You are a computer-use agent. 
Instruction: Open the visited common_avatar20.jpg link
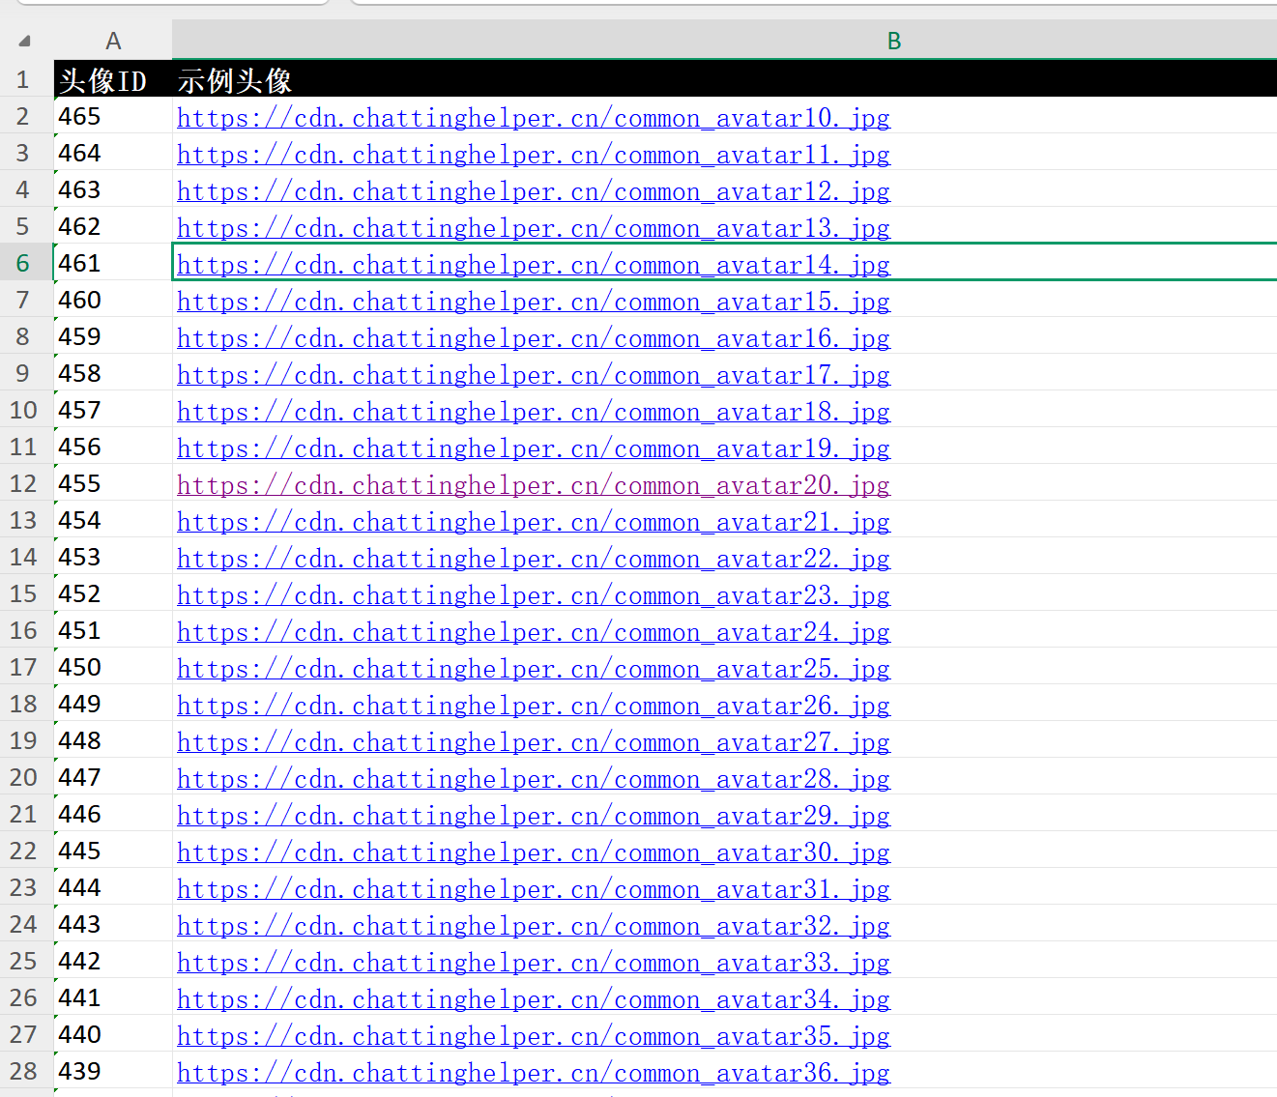point(533,485)
